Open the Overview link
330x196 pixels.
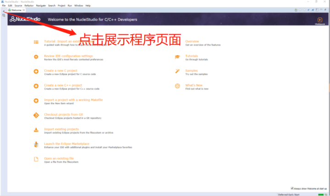click(192, 41)
